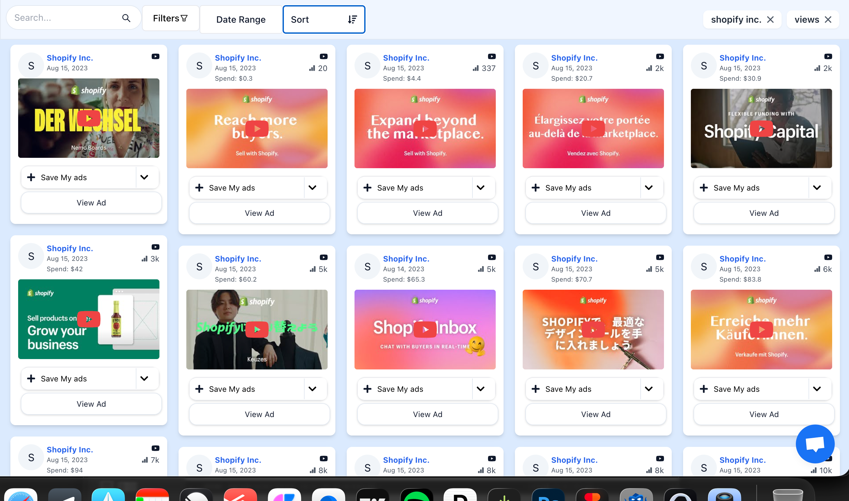The image size is (849, 501).
Task: Save the 'Shopify Capital' ad to My ads
Action: 751,188
